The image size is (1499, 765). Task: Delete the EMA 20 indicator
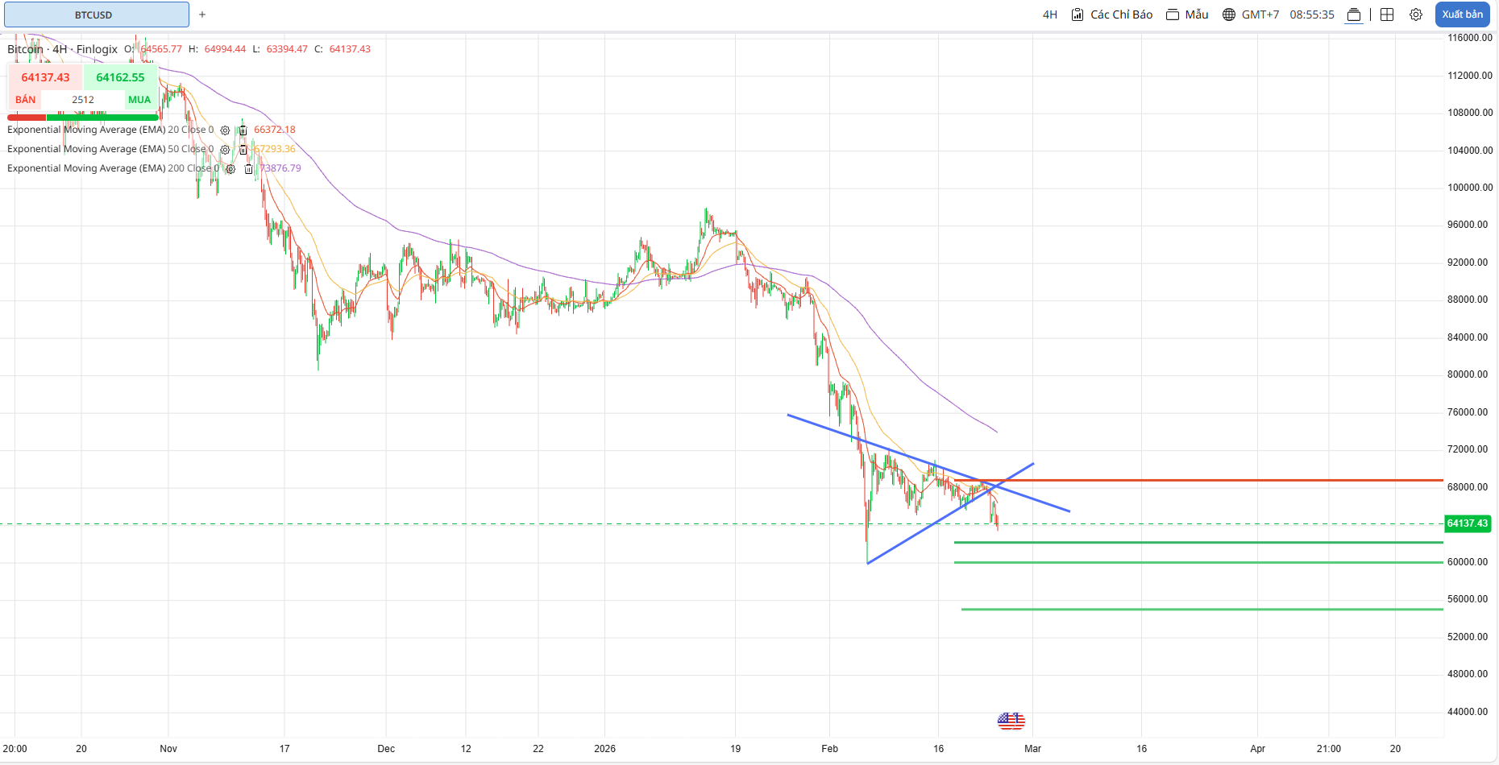click(243, 130)
